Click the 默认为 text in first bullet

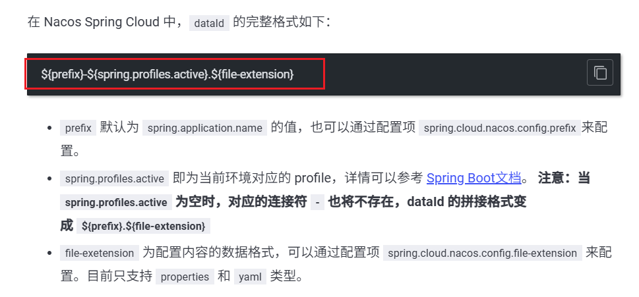click(119, 127)
